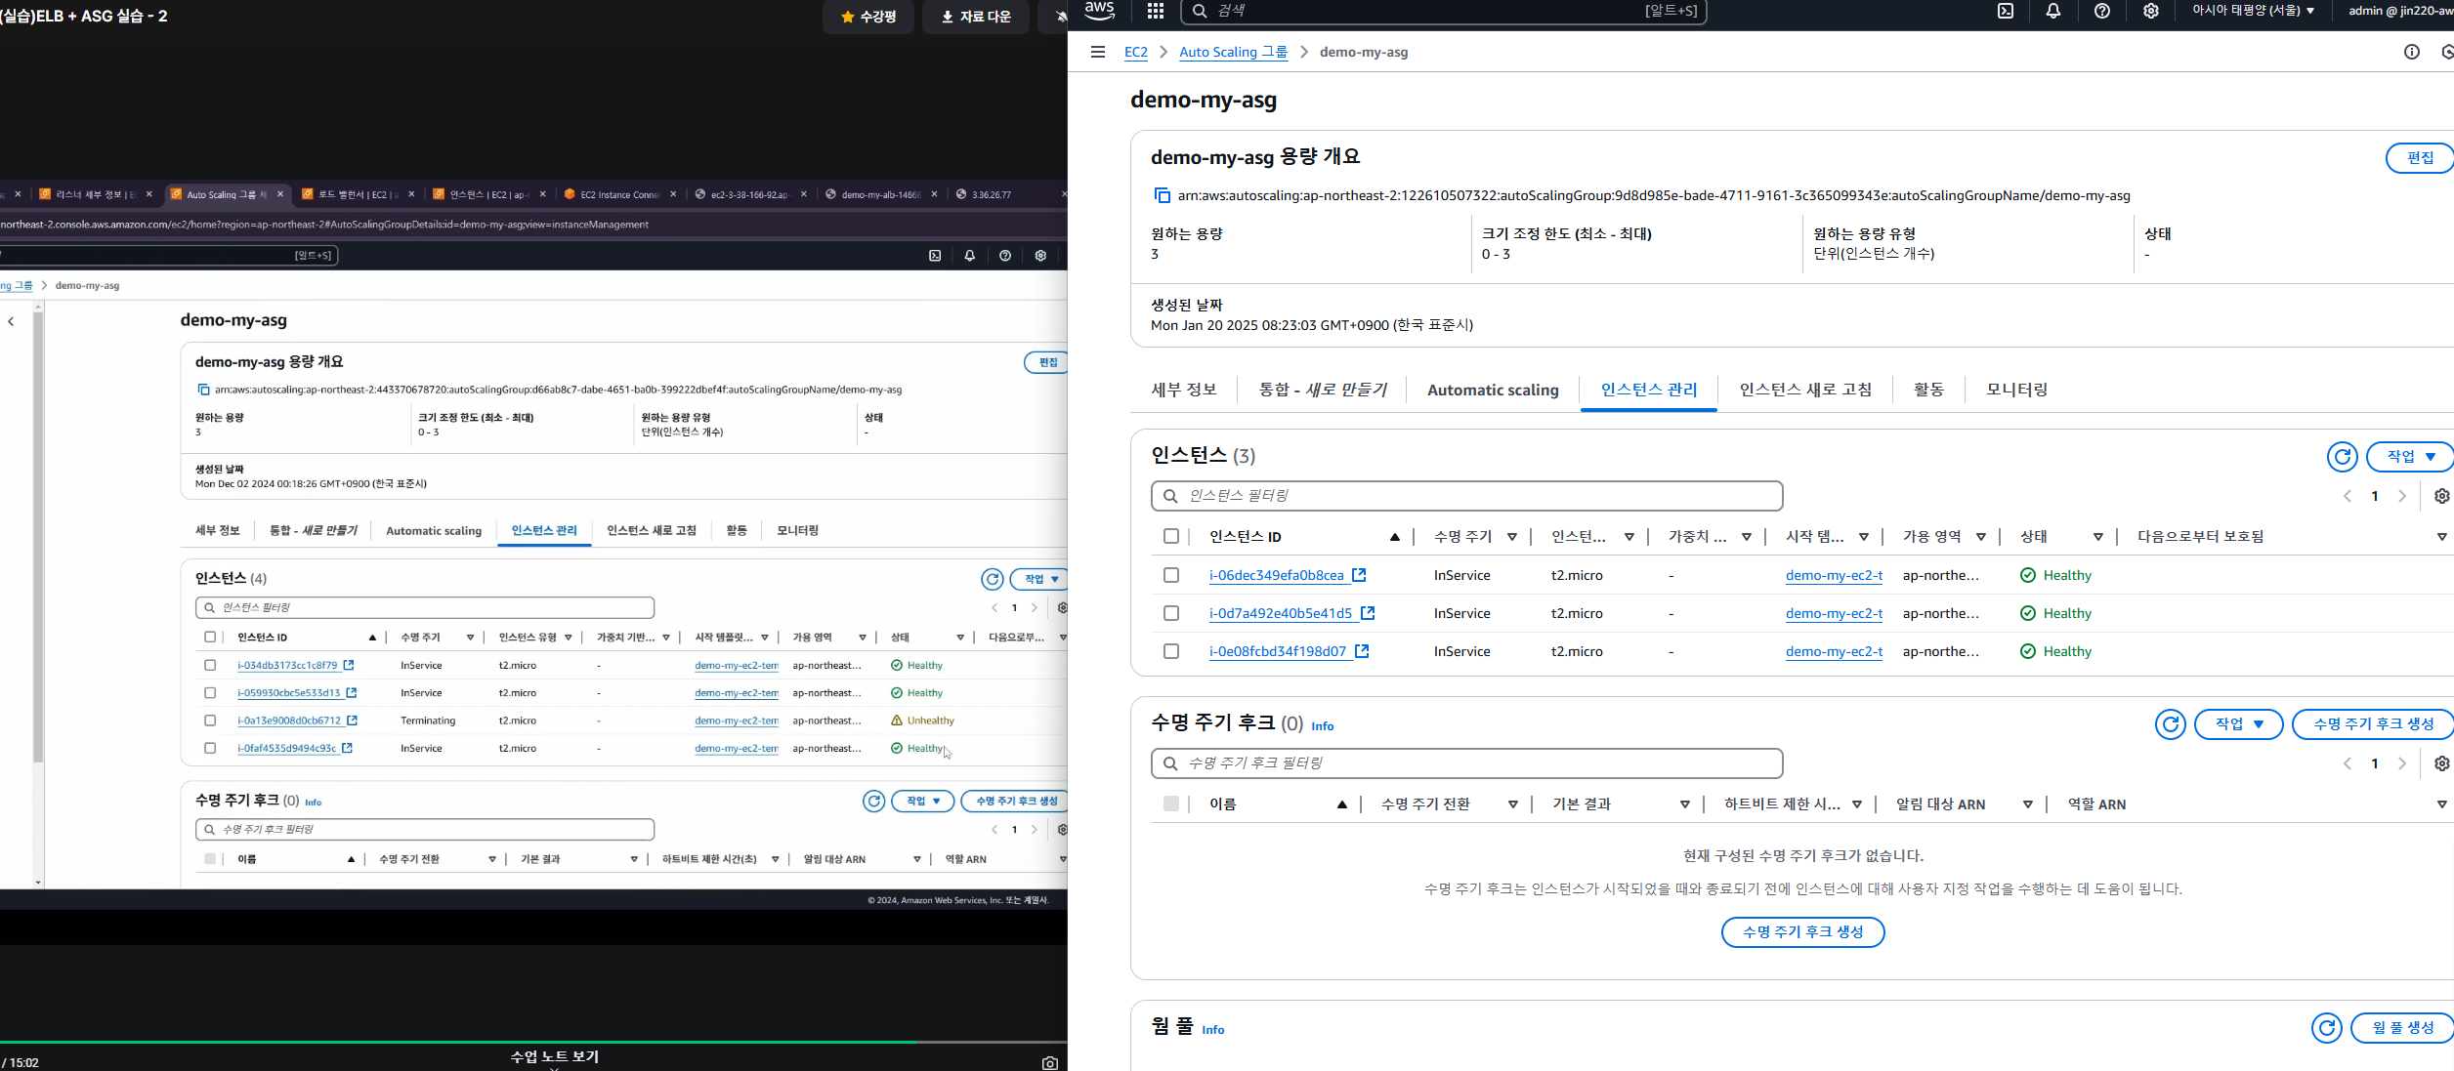Focus the AWS 검색 search box
This screenshot has width=2454, height=1071.
coord(1444,11)
